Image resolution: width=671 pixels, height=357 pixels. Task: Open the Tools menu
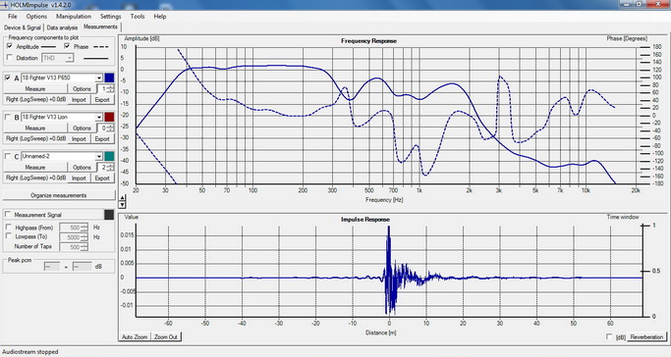(138, 17)
